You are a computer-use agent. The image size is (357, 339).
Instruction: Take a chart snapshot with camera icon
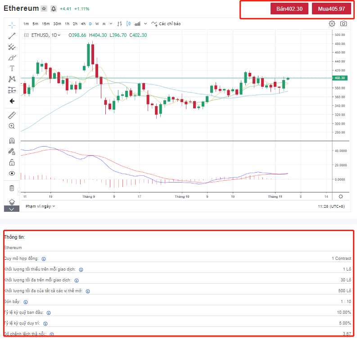343,23
